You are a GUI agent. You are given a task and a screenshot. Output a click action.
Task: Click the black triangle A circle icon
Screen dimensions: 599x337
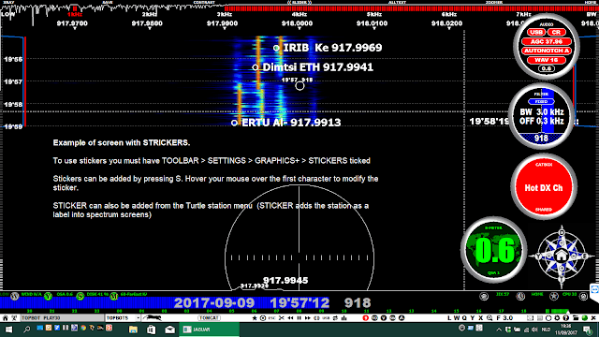point(402,318)
